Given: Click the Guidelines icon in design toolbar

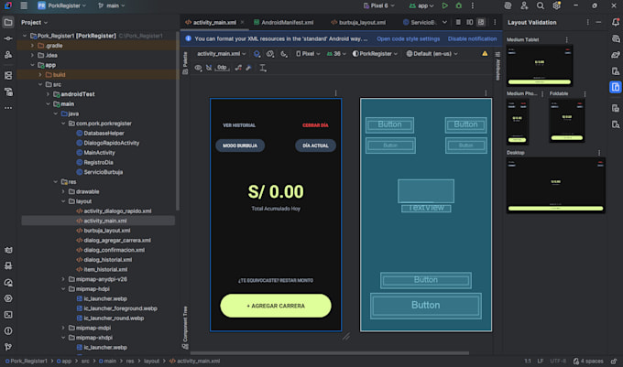Looking at the screenshot, I should tap(263, 68).
